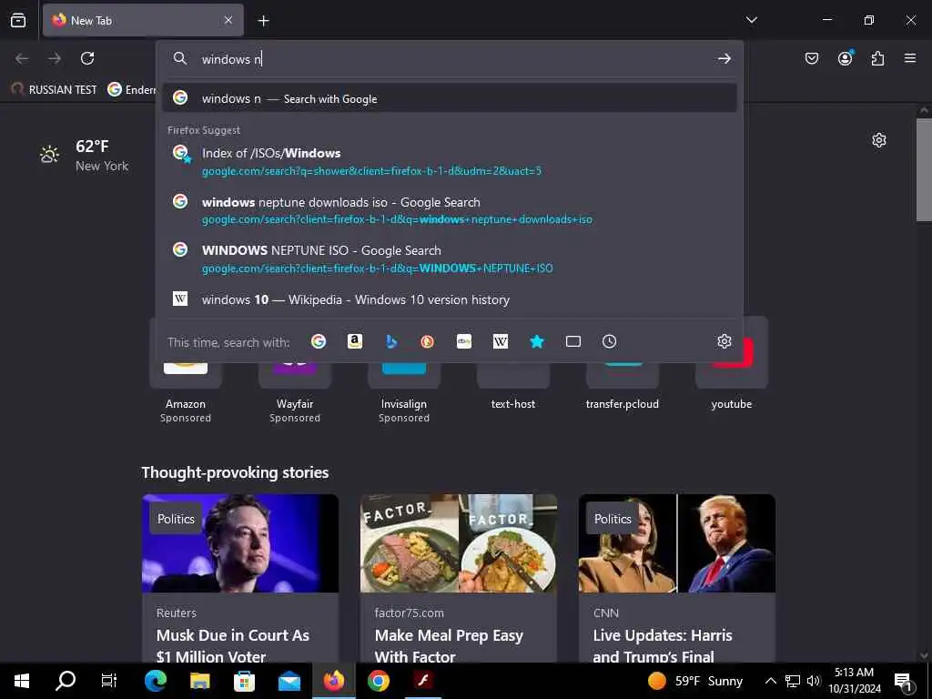
Task: Search this time with Bing
Action: click(x=391, y=342)
